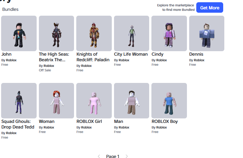
Task: Click the Free price under ROBLOX Boy
Action: (x=155, y=132)
